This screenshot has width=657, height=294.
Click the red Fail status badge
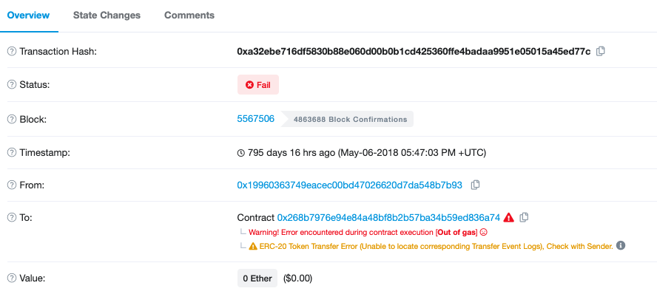(x=258, y=85)
